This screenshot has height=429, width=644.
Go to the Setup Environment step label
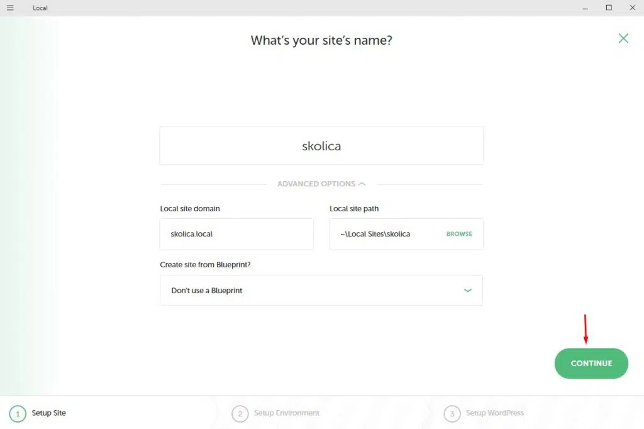(287, 413)
